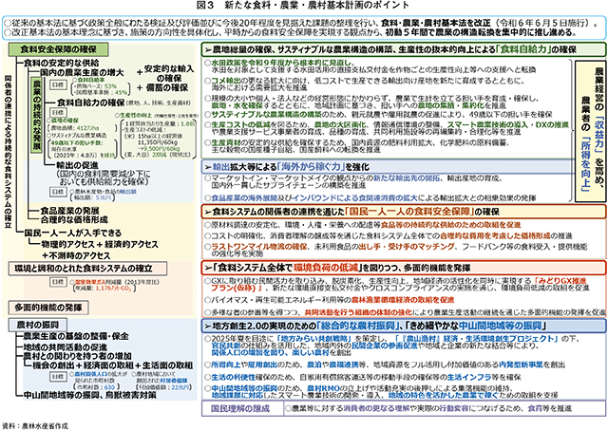Select 合理的な価格形成 tree item

click(74, 219)
